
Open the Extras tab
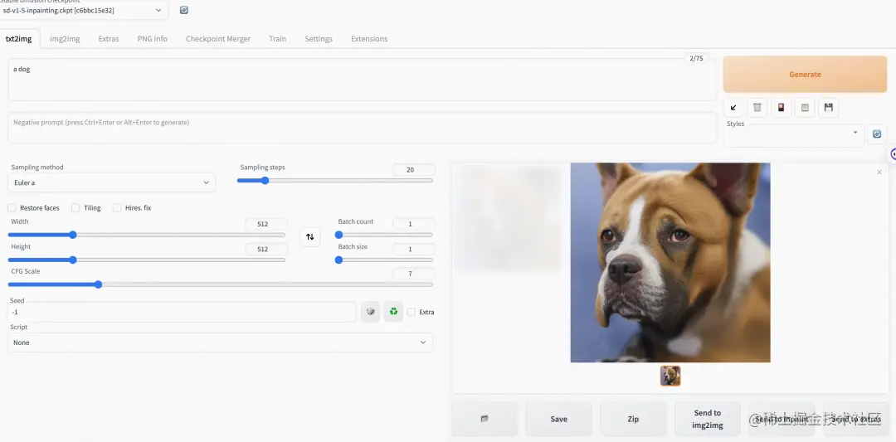coord(109,39)
